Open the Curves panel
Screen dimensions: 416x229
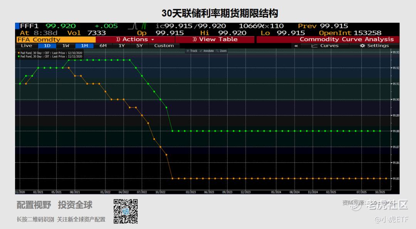pos(325,45)
